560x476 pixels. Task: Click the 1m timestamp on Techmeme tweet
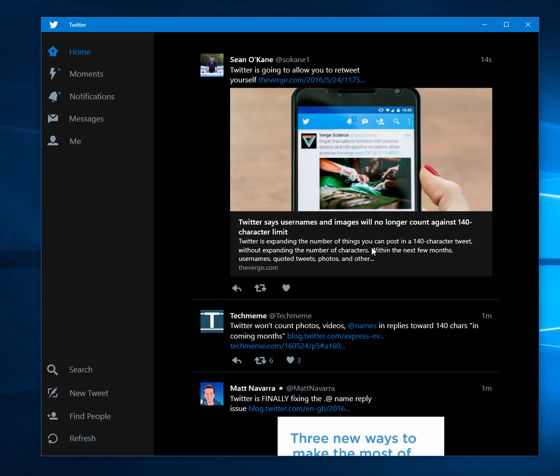(x=487, y=316)
